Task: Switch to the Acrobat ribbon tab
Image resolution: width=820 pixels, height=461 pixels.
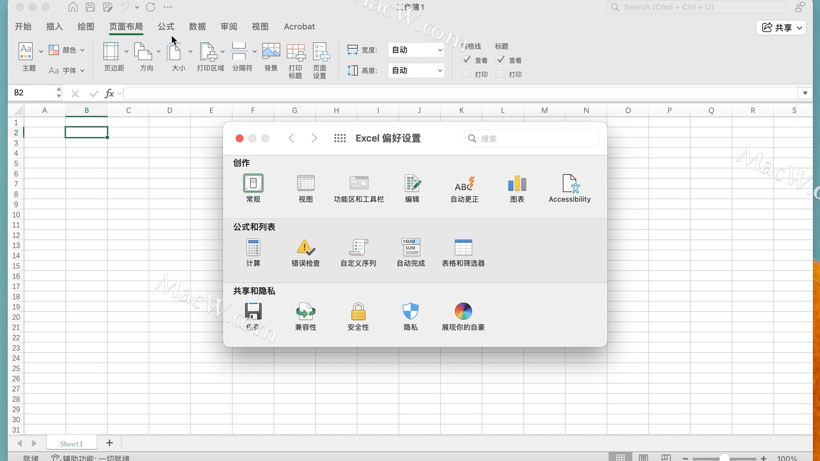Action: pyautogui.click(x=299, y=26)
